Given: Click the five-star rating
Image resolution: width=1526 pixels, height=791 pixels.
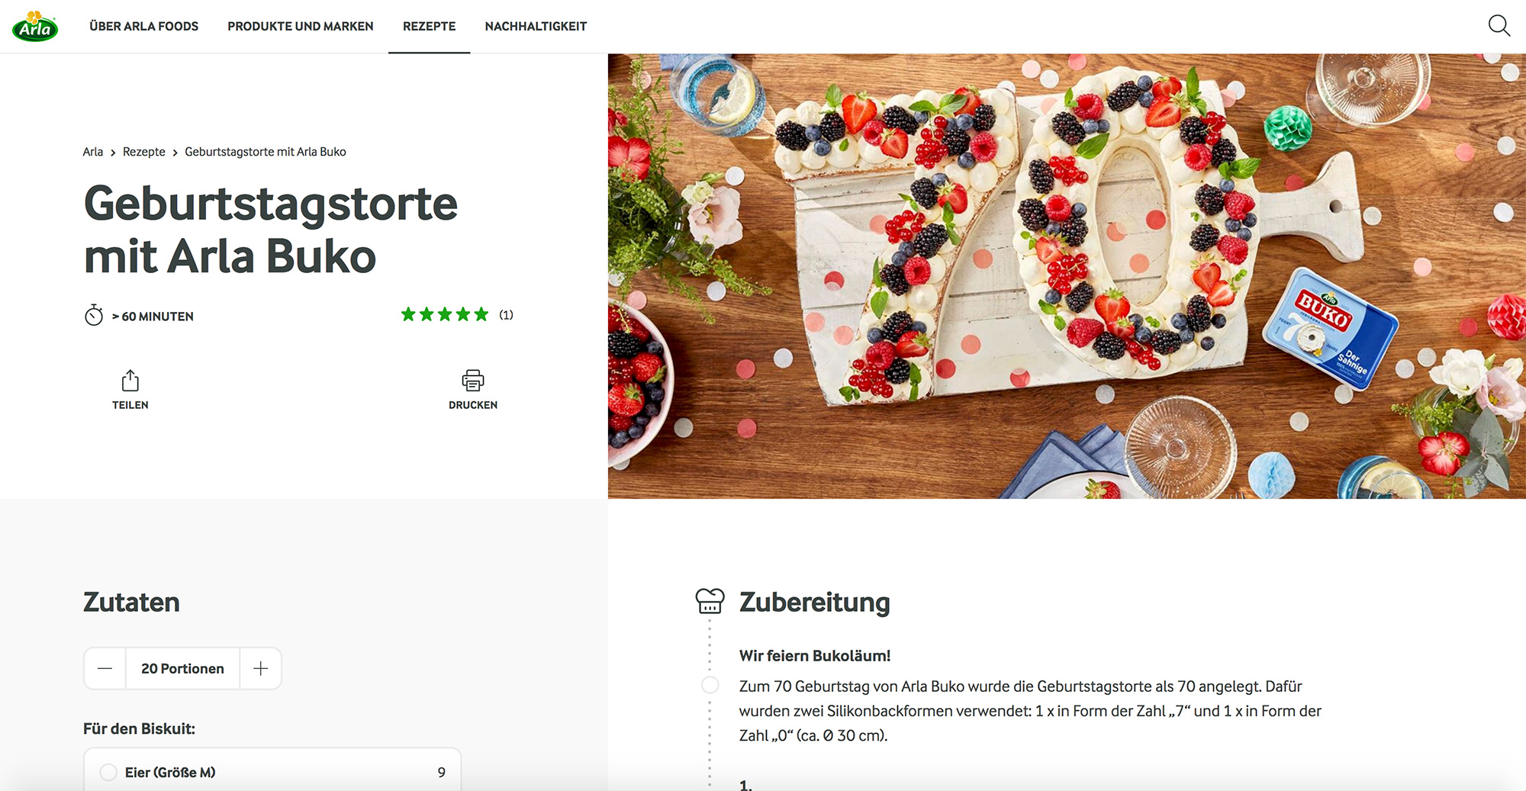Looking at the screenshot, I should tap(445, 314).
